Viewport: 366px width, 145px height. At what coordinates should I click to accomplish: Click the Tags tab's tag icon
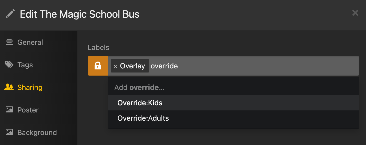point(9,65)
